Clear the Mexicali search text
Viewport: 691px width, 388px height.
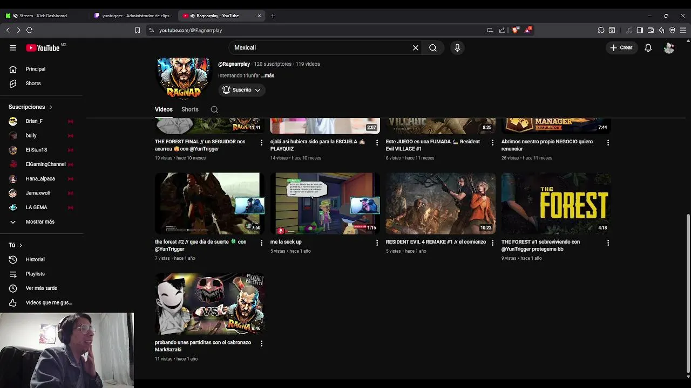pyautogui.click(x=416, y=48)
